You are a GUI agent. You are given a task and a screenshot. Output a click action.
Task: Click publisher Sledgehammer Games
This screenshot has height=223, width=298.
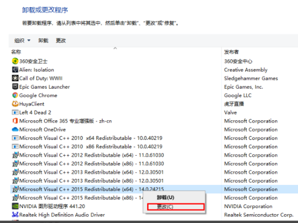coord(251,78)
